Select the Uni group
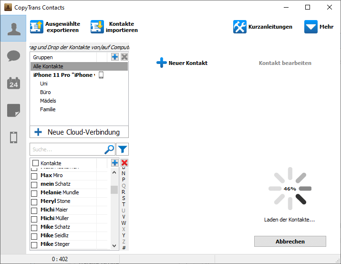Viewport: 341px width, 264px height. 44,84
